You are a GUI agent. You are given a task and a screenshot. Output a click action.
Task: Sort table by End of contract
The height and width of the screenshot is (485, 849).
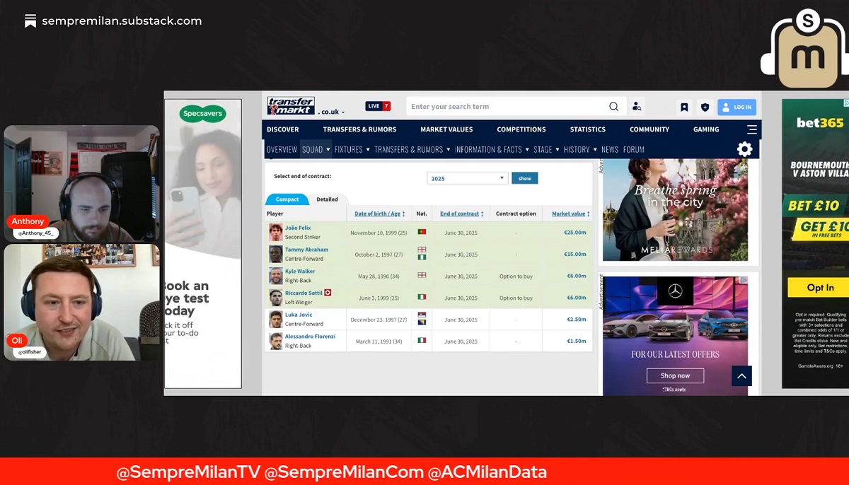[x=462, y=214]
